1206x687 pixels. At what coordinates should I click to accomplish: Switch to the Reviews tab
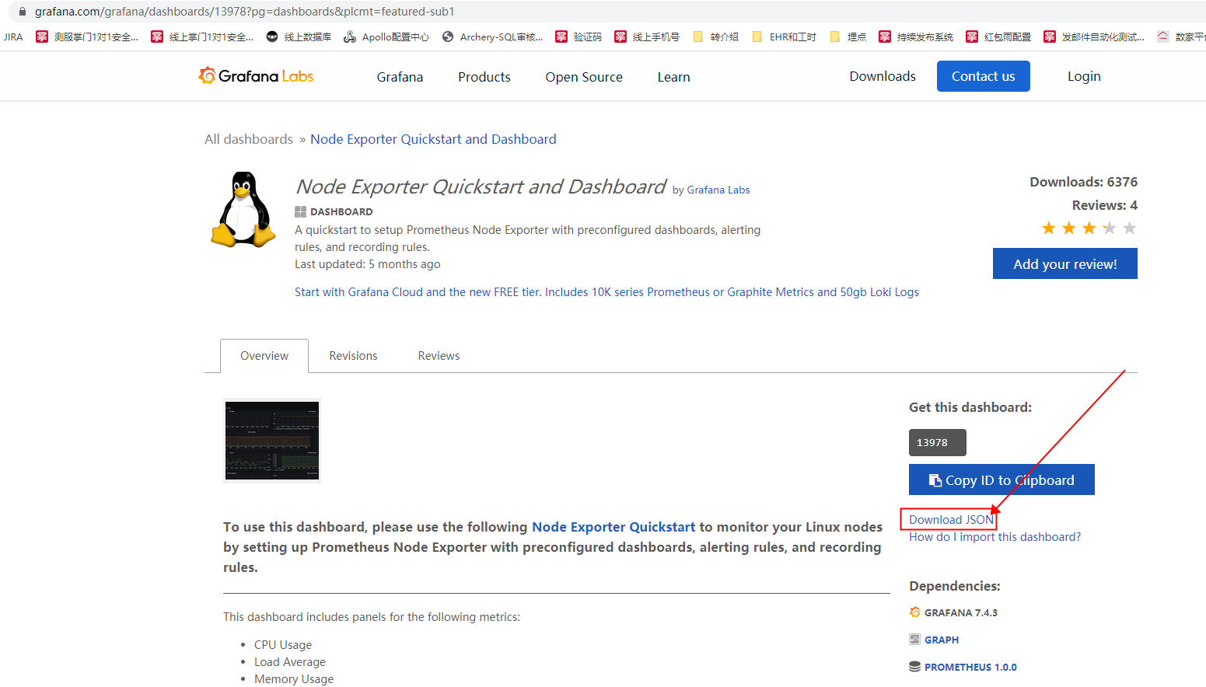(439, 356)
